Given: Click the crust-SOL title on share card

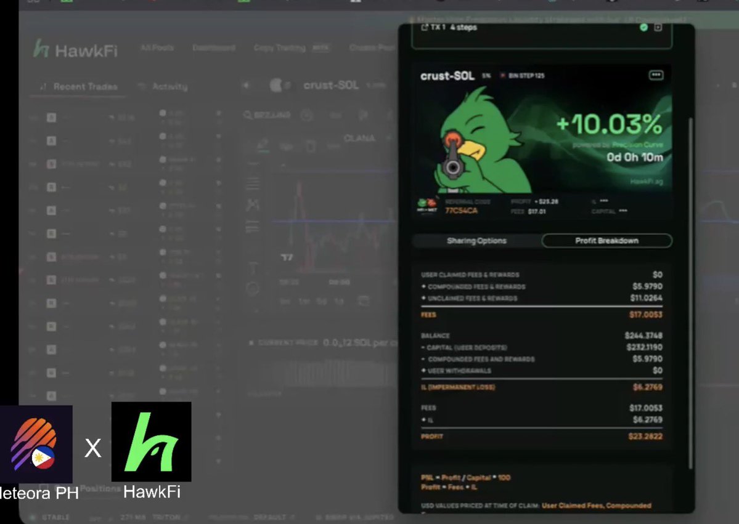Looking at the screenshot, I should tap(447, 76).
